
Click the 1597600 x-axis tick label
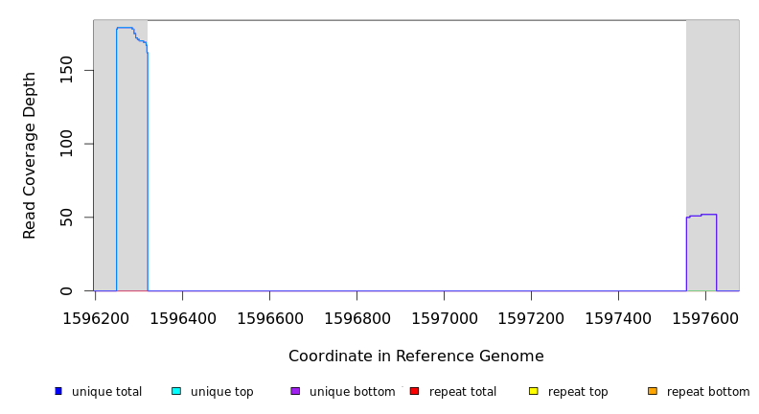[x=706, y=317]
